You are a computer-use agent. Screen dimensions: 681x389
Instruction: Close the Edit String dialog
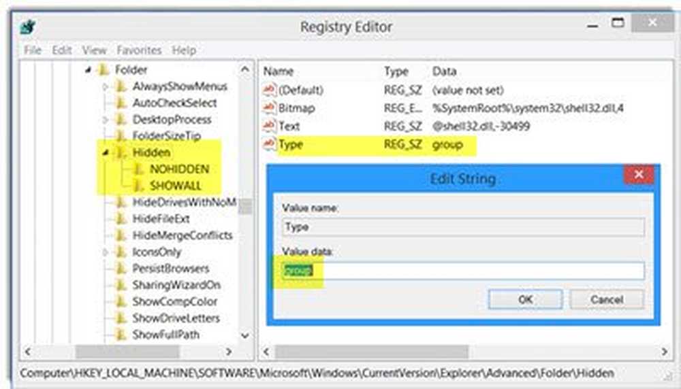tap(639, 174)
